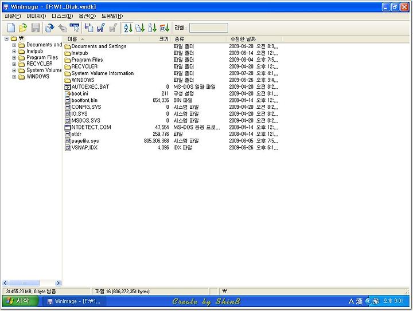
Task: Create a new image with toolbar icon
Action: pyautogui.click(x=11, y=27)
